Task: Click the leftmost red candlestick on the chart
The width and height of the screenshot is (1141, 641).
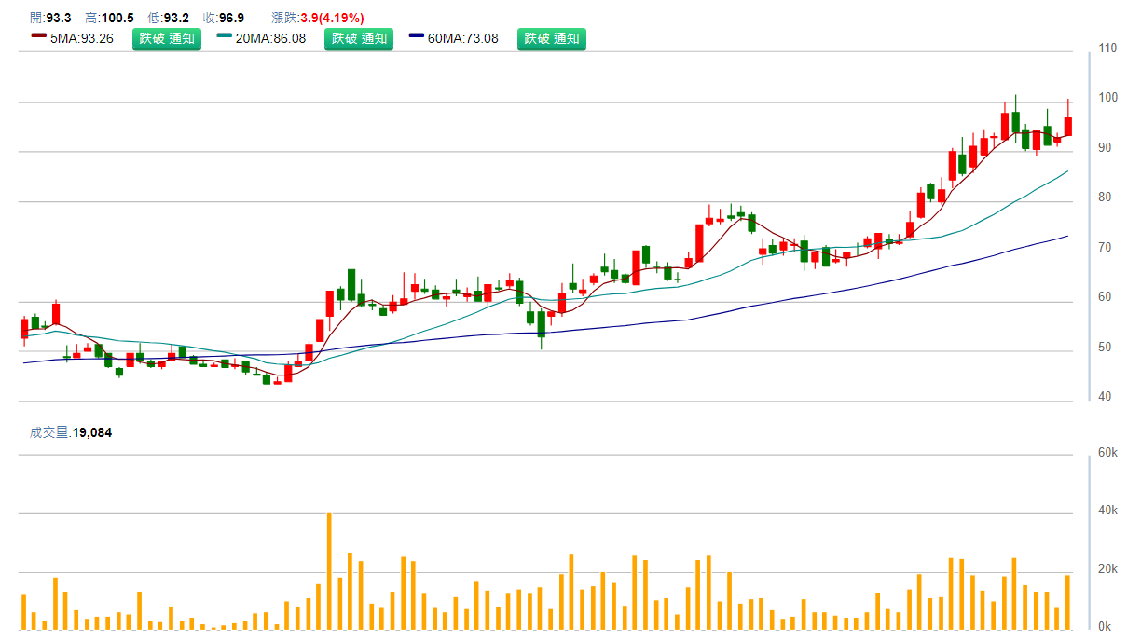Action: (24, 328)
